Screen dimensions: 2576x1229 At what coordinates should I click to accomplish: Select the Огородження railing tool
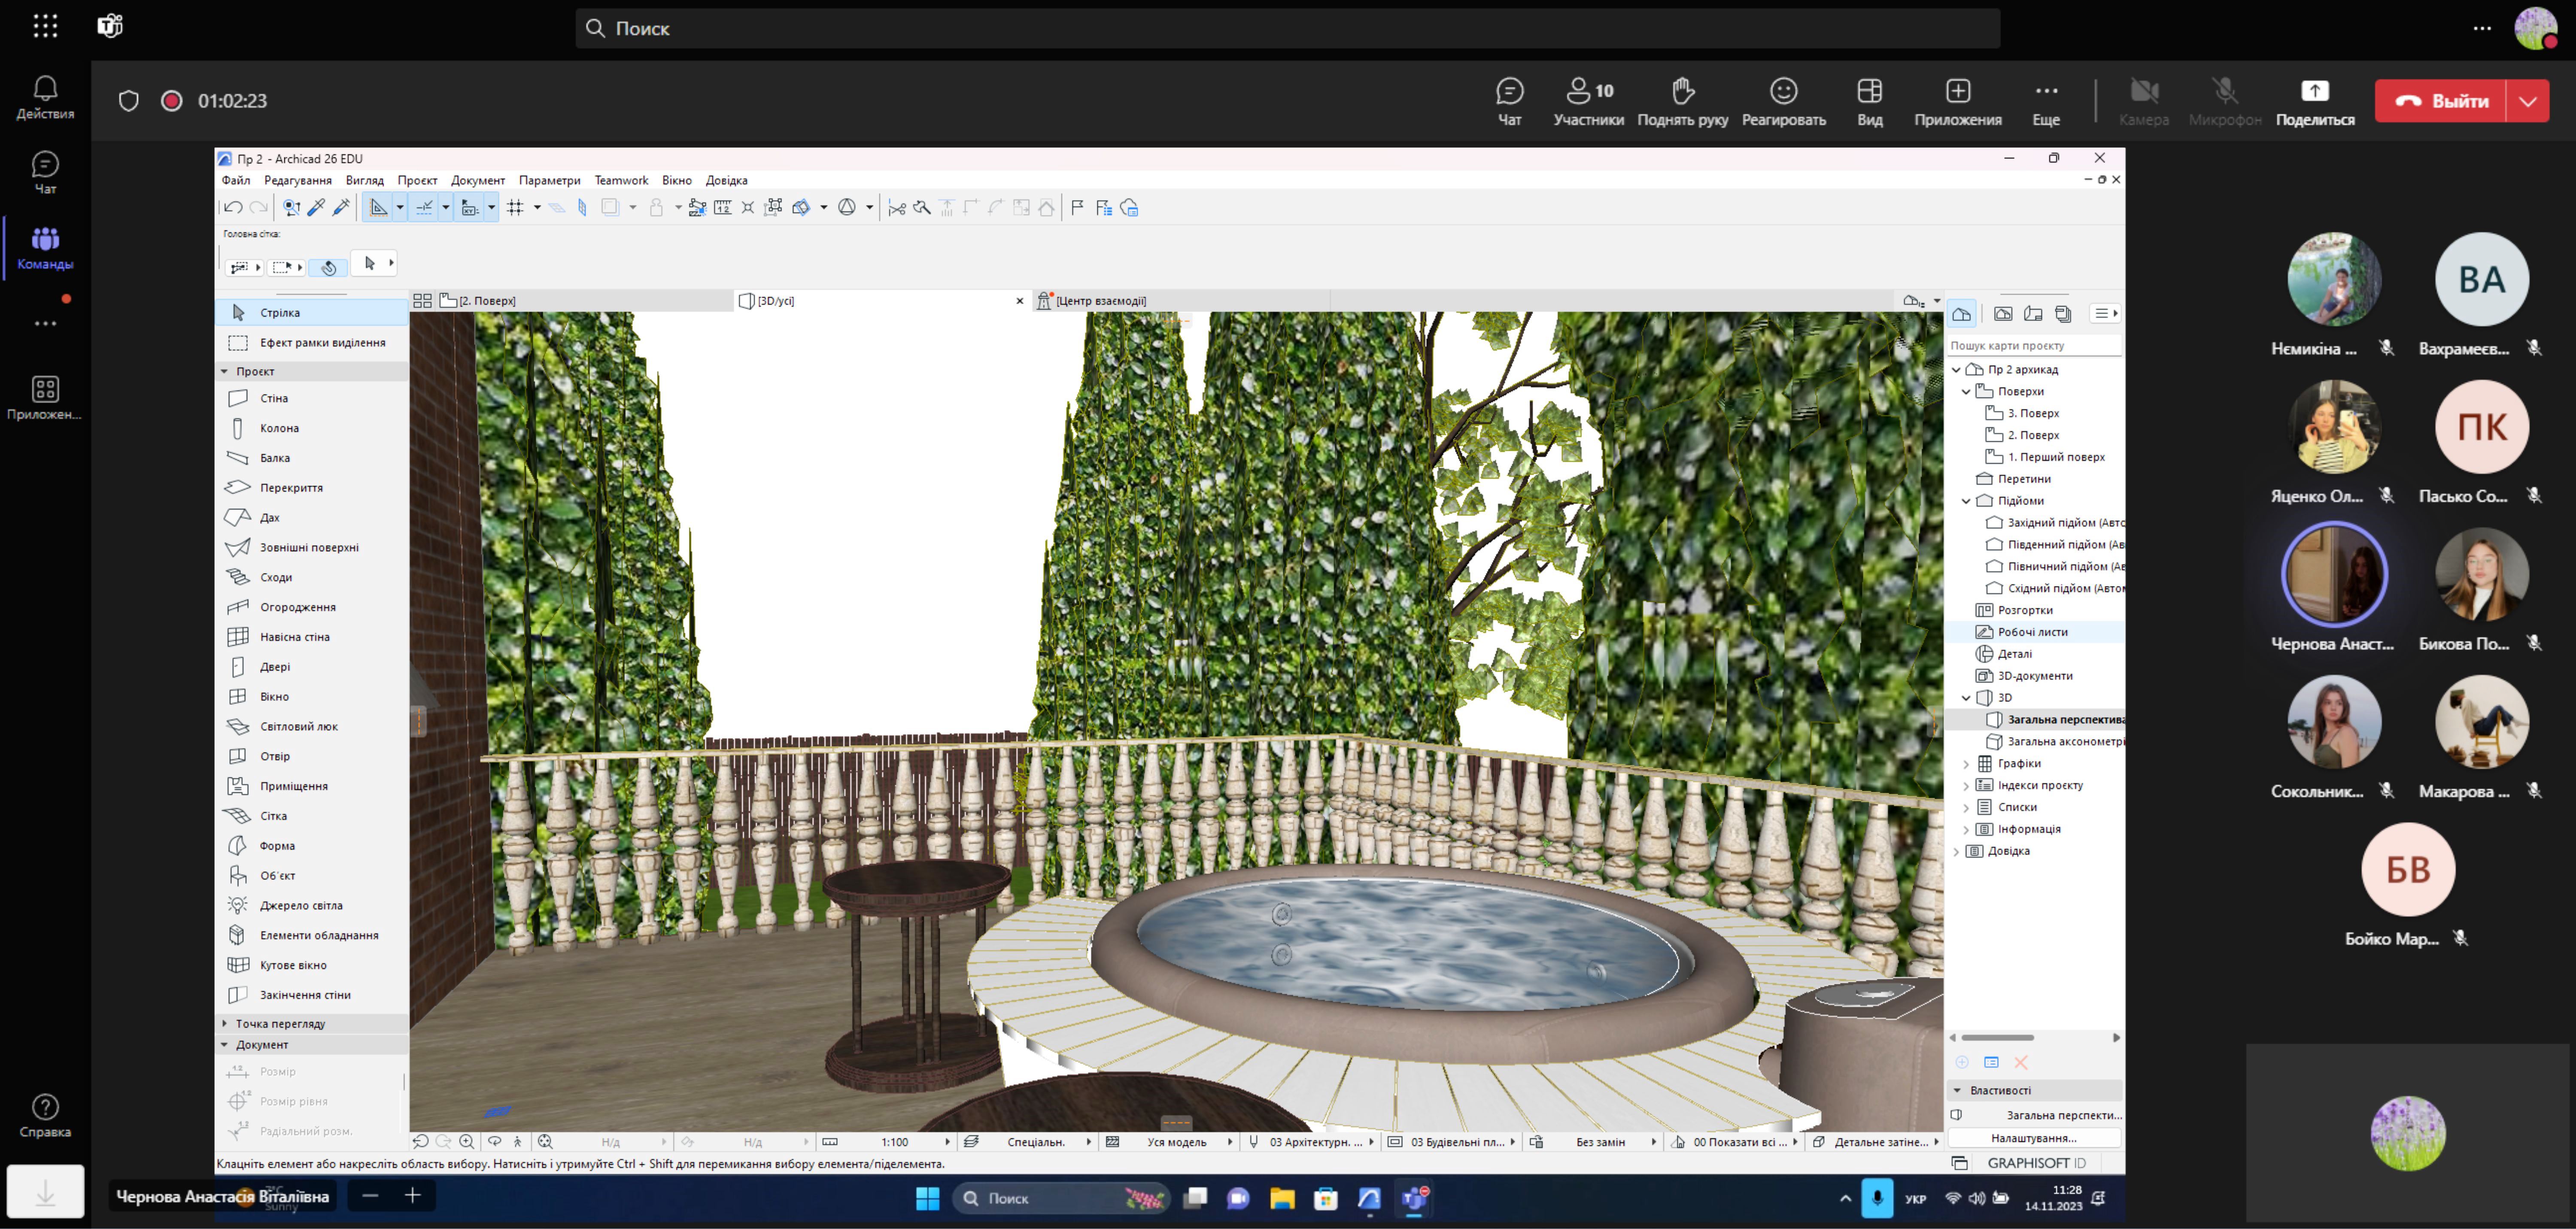(x=312, y=607)
